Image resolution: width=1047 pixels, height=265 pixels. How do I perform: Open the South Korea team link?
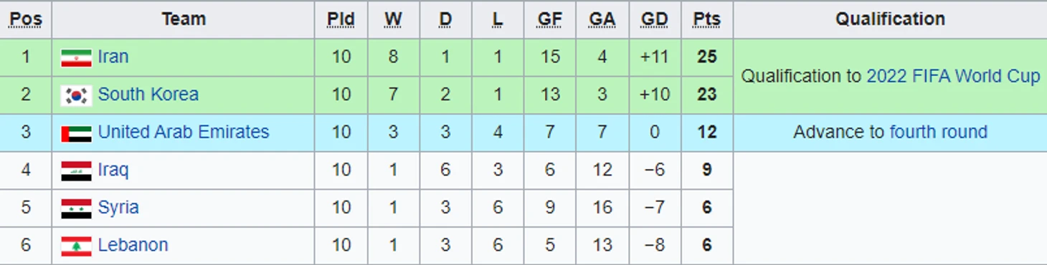148,95
